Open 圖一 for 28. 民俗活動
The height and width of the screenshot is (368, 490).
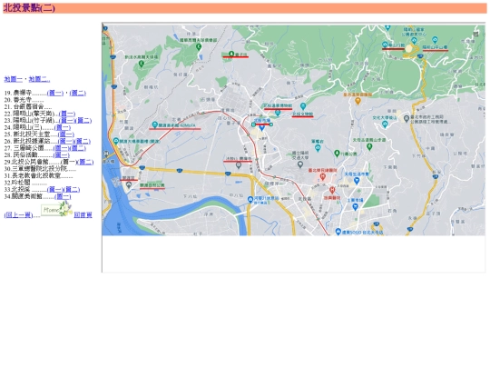(x=62, y=154)
